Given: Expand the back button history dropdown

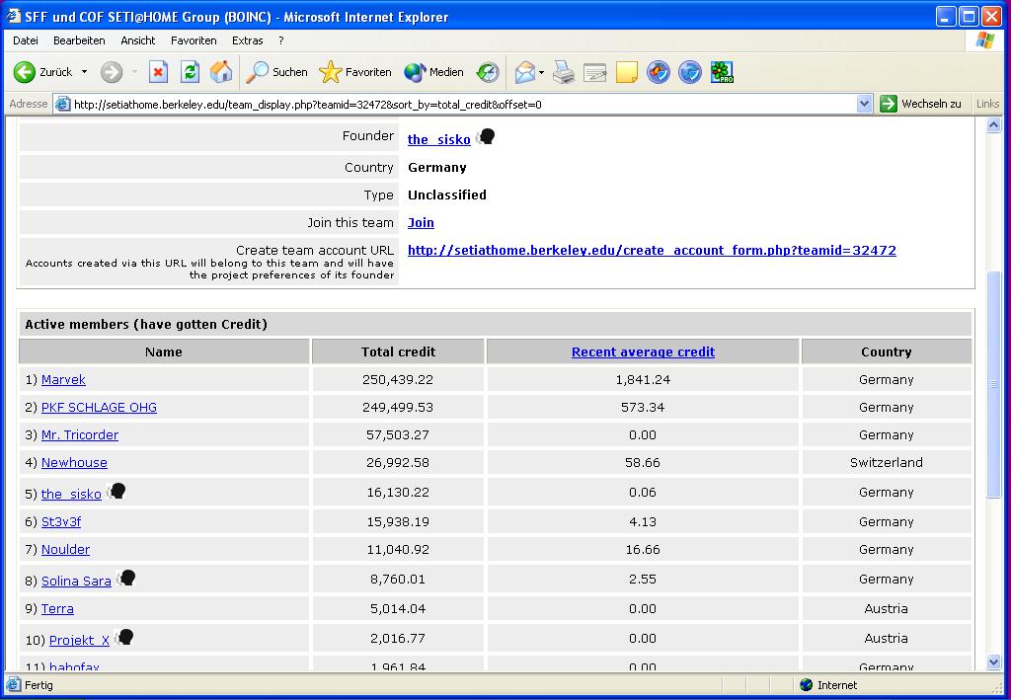Looking at the screenshot, I should click(84, 72).
